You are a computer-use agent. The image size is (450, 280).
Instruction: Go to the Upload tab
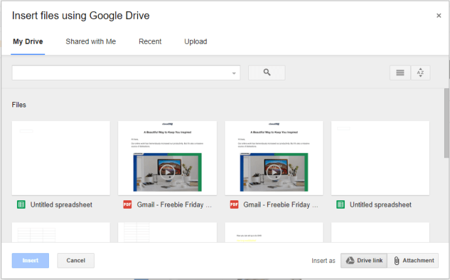tap(195, 42)
